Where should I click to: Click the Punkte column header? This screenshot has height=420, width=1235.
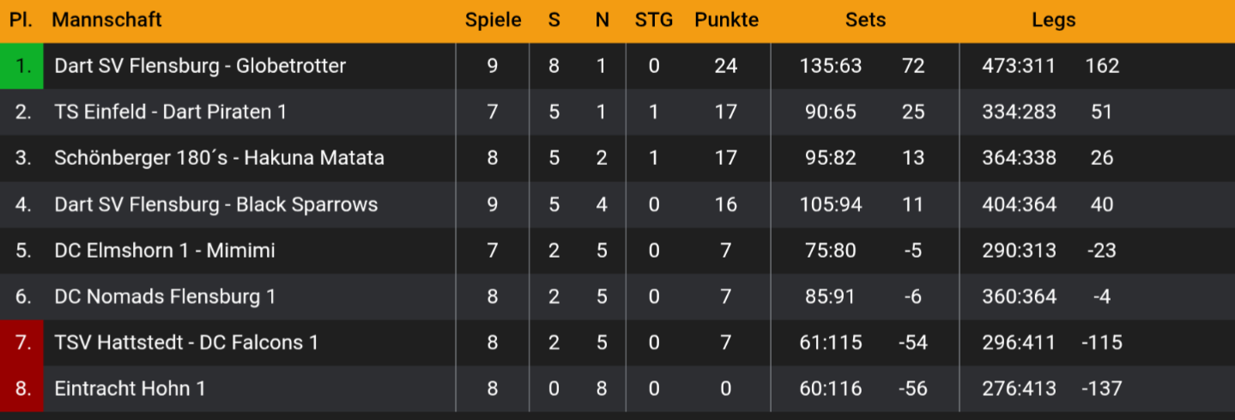pyautogui.click(x=726, y=20)
